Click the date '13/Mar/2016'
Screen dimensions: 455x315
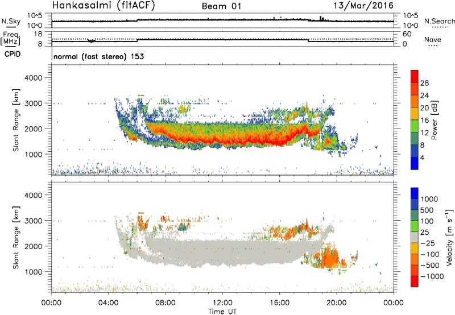363,6
